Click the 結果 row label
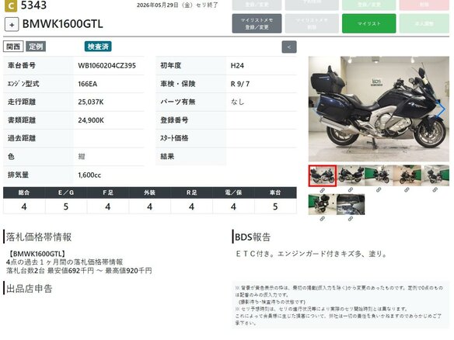 pyautogui.click(x=167, y=156)
